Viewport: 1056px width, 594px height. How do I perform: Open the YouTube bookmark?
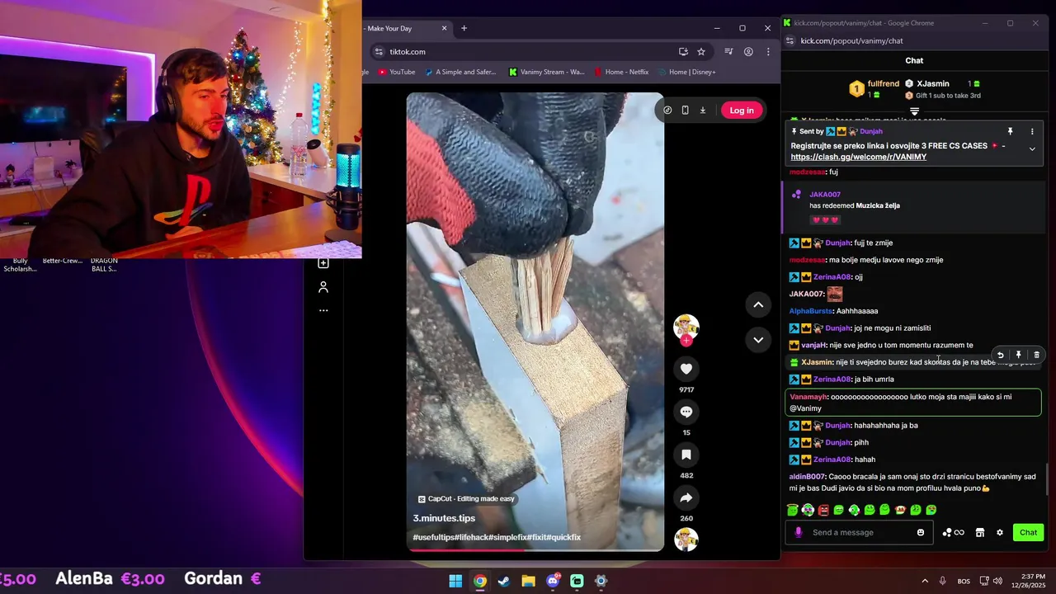click(x=396, y=72)
